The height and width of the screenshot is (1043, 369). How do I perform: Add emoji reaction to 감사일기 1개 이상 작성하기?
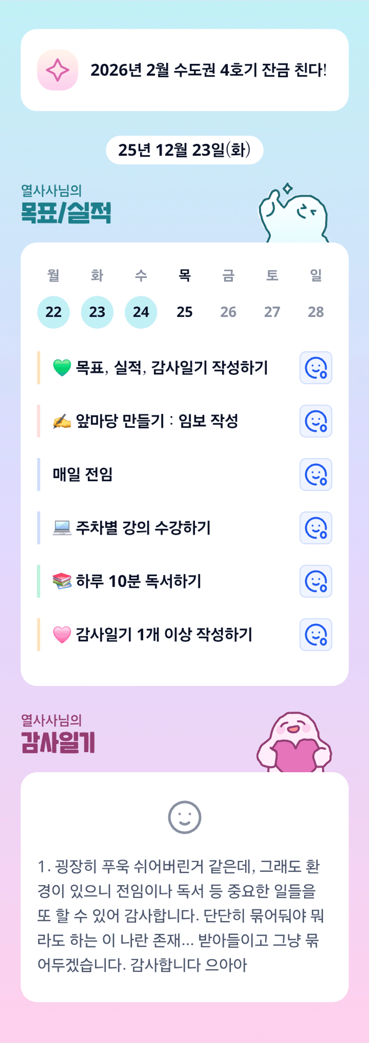coord(315,635)
